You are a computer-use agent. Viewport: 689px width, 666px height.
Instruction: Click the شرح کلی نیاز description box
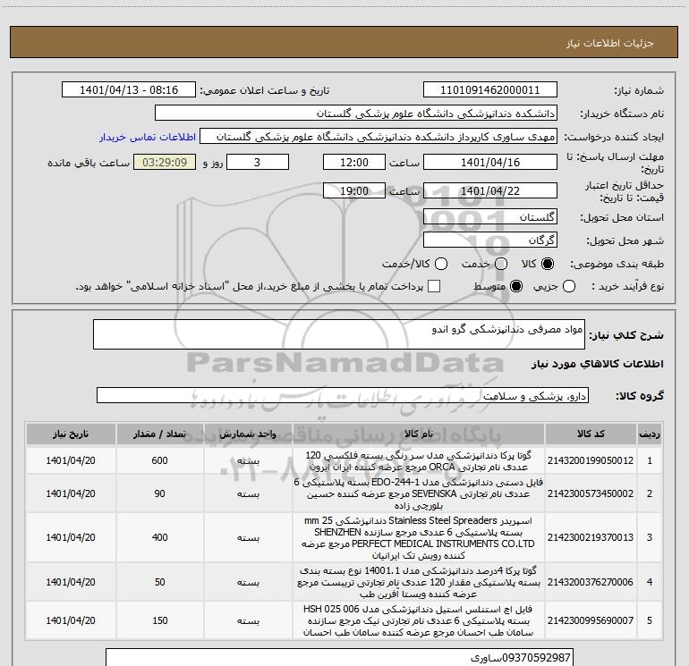click(339, 334)
